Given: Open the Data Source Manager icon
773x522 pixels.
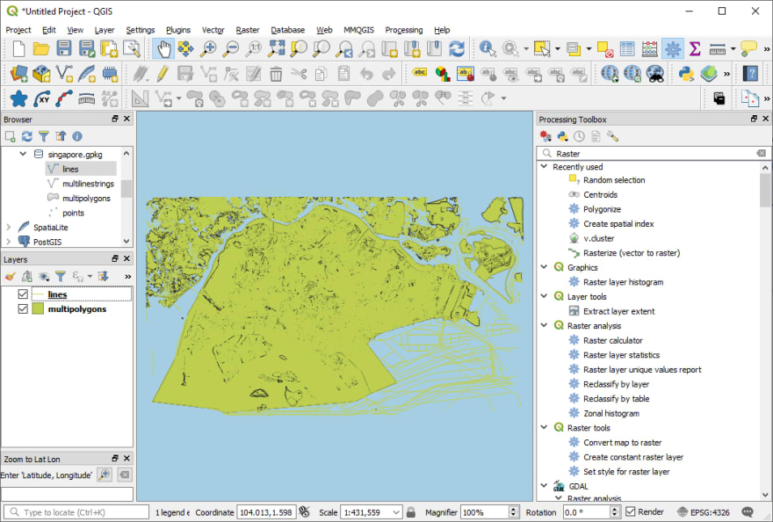Looking at the screenshot, I should (18, 74).
